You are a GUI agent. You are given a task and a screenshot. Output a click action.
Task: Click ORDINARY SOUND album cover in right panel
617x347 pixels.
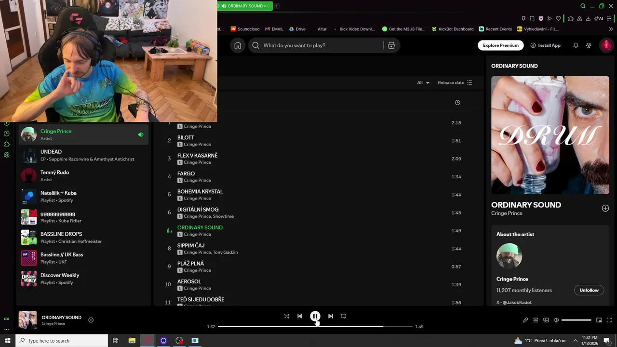click(x=550, y=135)
